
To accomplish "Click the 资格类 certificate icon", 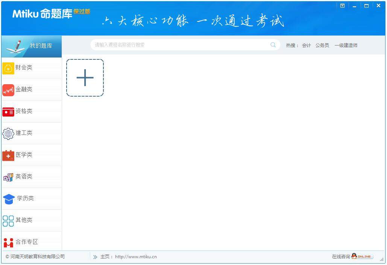I will pos(8,111).
